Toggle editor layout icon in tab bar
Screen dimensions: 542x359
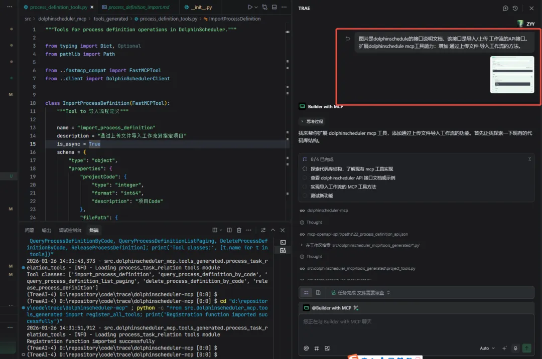[x=275, y=7]
